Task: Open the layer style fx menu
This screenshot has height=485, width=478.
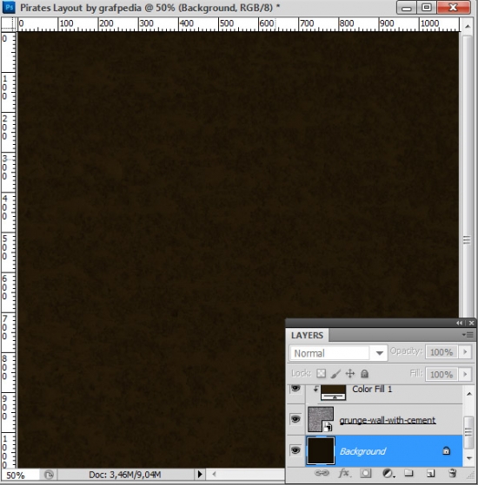Action: pyautogui.click(x=344, y=473)
